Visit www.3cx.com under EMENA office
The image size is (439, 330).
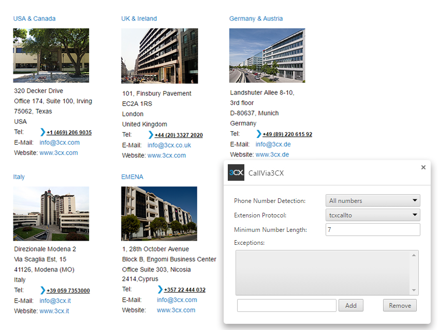176,310
